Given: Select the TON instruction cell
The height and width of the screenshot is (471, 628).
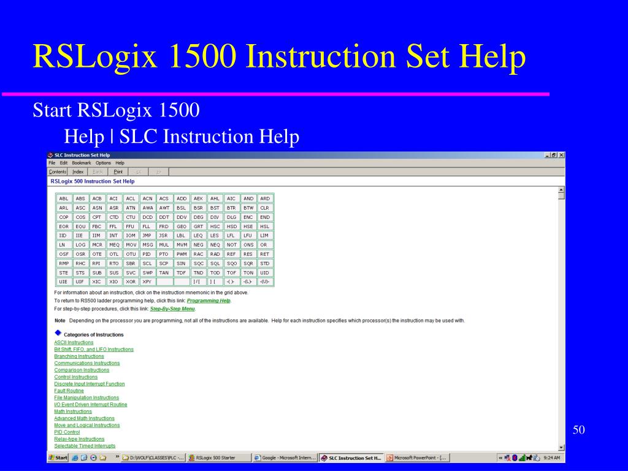Looking at the screenshot, I should point(248,273).
